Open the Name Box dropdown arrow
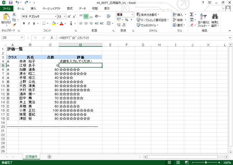Screen dimensions: 233x165 22,38
